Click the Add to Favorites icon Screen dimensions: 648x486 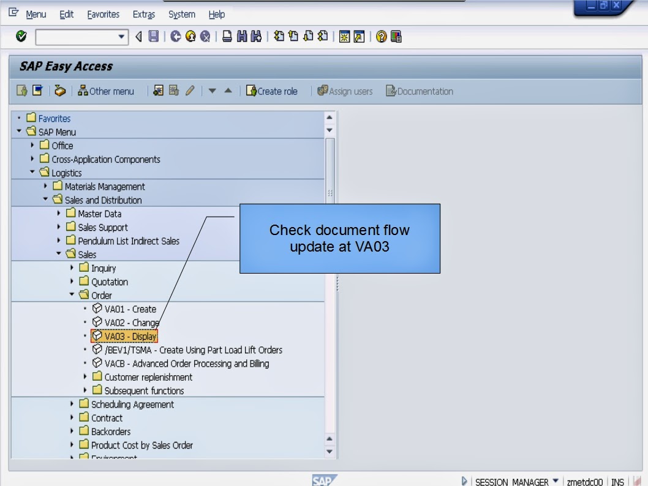point(158,91)
